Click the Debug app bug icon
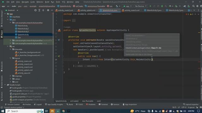Screen dimensions: 202x113 click(x=162, y=6)
